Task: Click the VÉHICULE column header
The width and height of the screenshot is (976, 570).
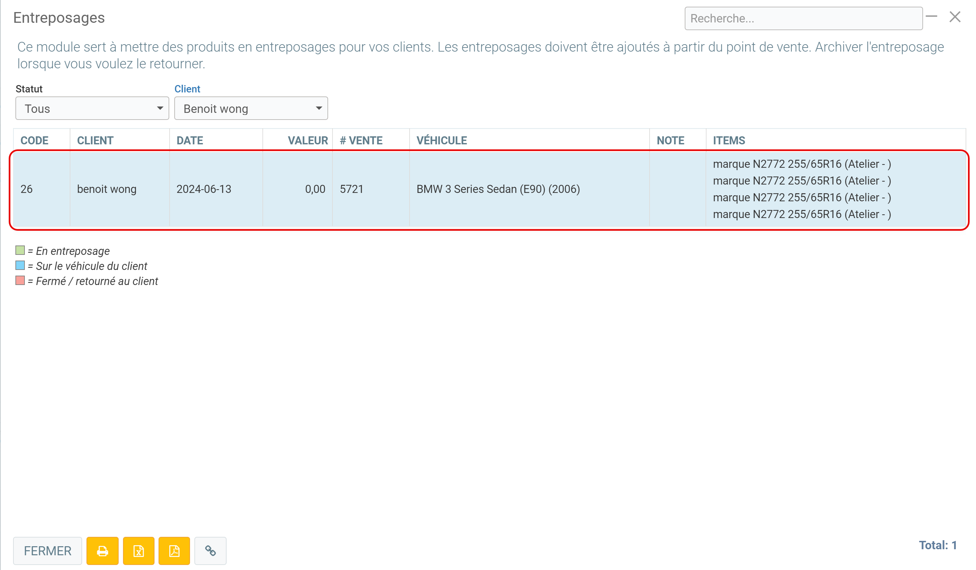Action: 441,140
